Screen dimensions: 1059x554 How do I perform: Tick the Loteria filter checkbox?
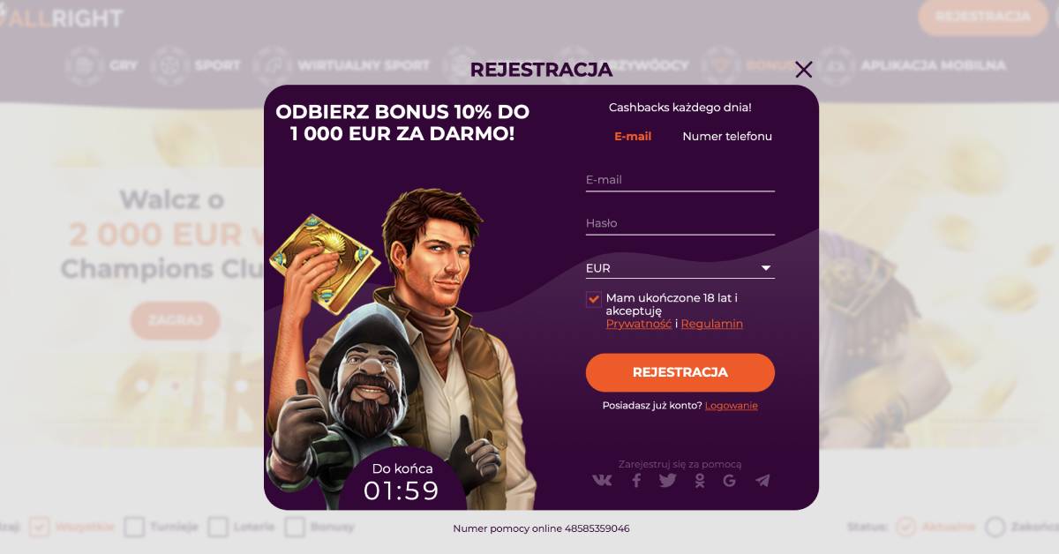tap(218, 528)
